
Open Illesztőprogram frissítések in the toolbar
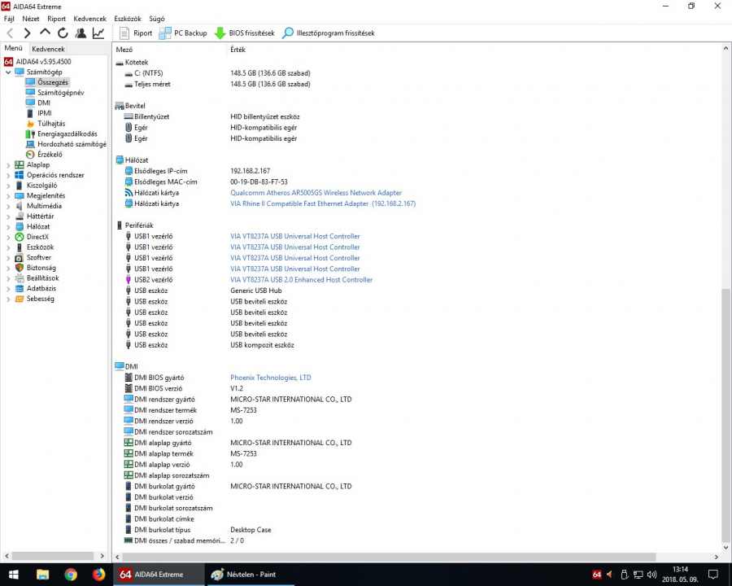[x=329, y=33]
